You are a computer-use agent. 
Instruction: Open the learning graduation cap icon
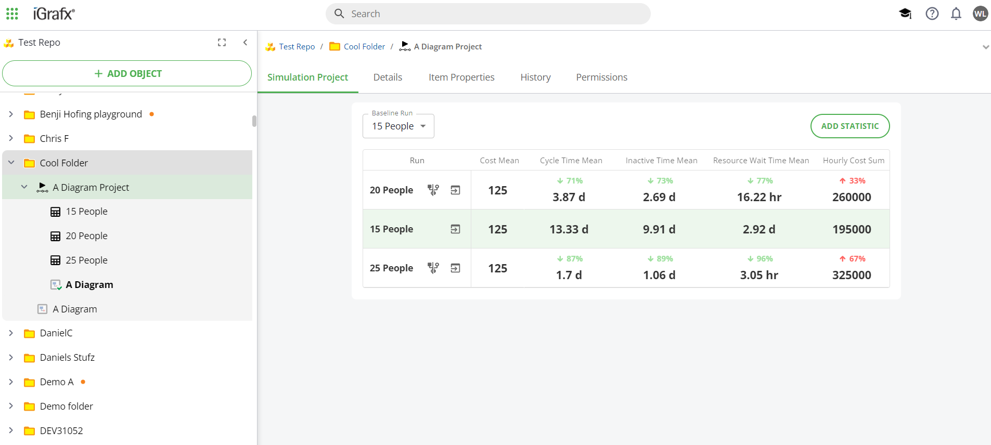905,14
